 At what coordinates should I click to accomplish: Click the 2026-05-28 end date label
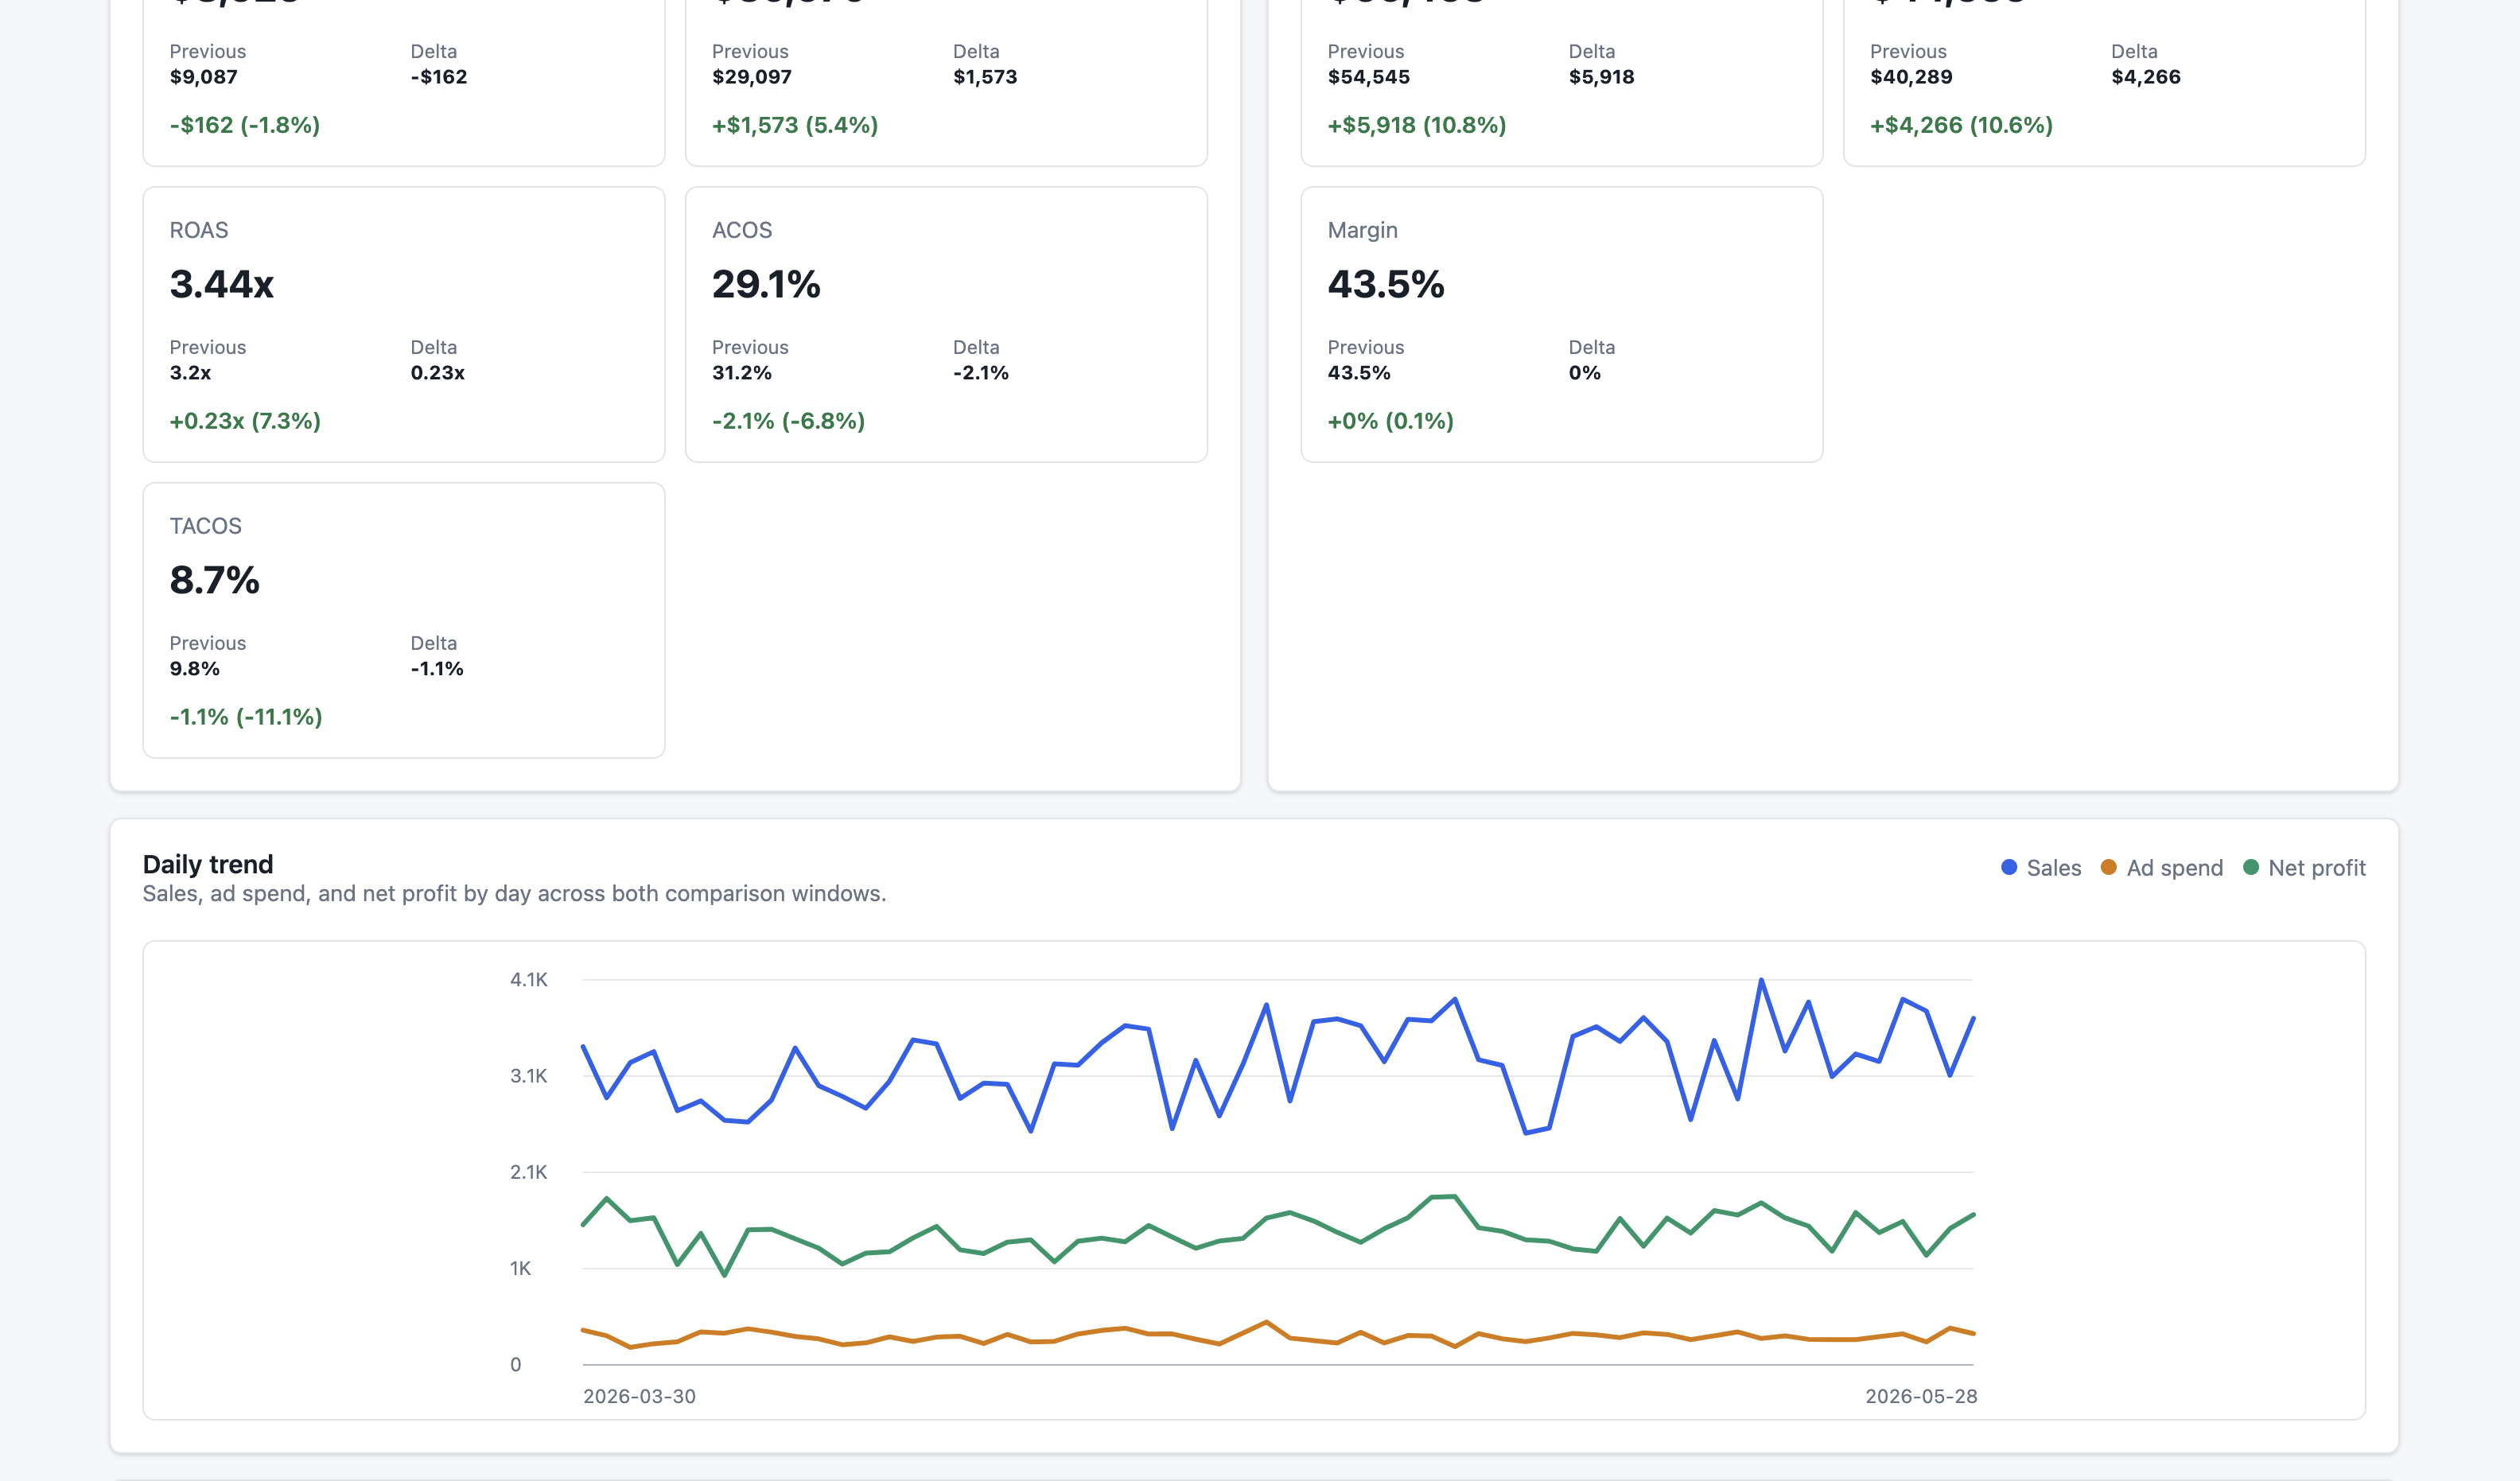pos(1921,1396)
